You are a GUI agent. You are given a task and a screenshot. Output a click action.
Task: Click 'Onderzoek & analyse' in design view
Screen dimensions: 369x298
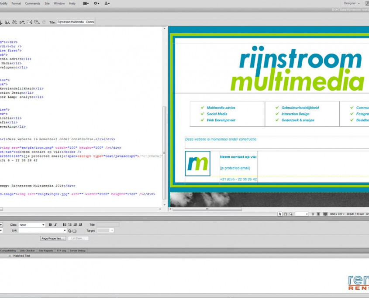click(298, 120)
